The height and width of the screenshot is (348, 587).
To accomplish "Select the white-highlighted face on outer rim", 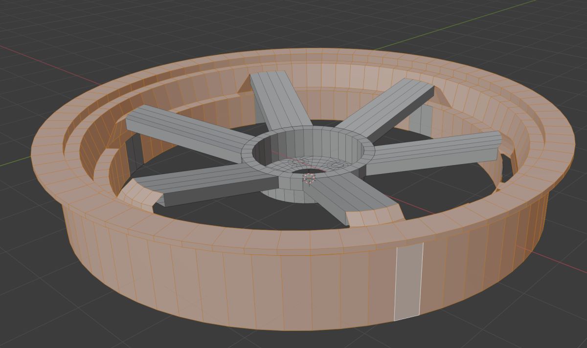I will tap(408, 282).
